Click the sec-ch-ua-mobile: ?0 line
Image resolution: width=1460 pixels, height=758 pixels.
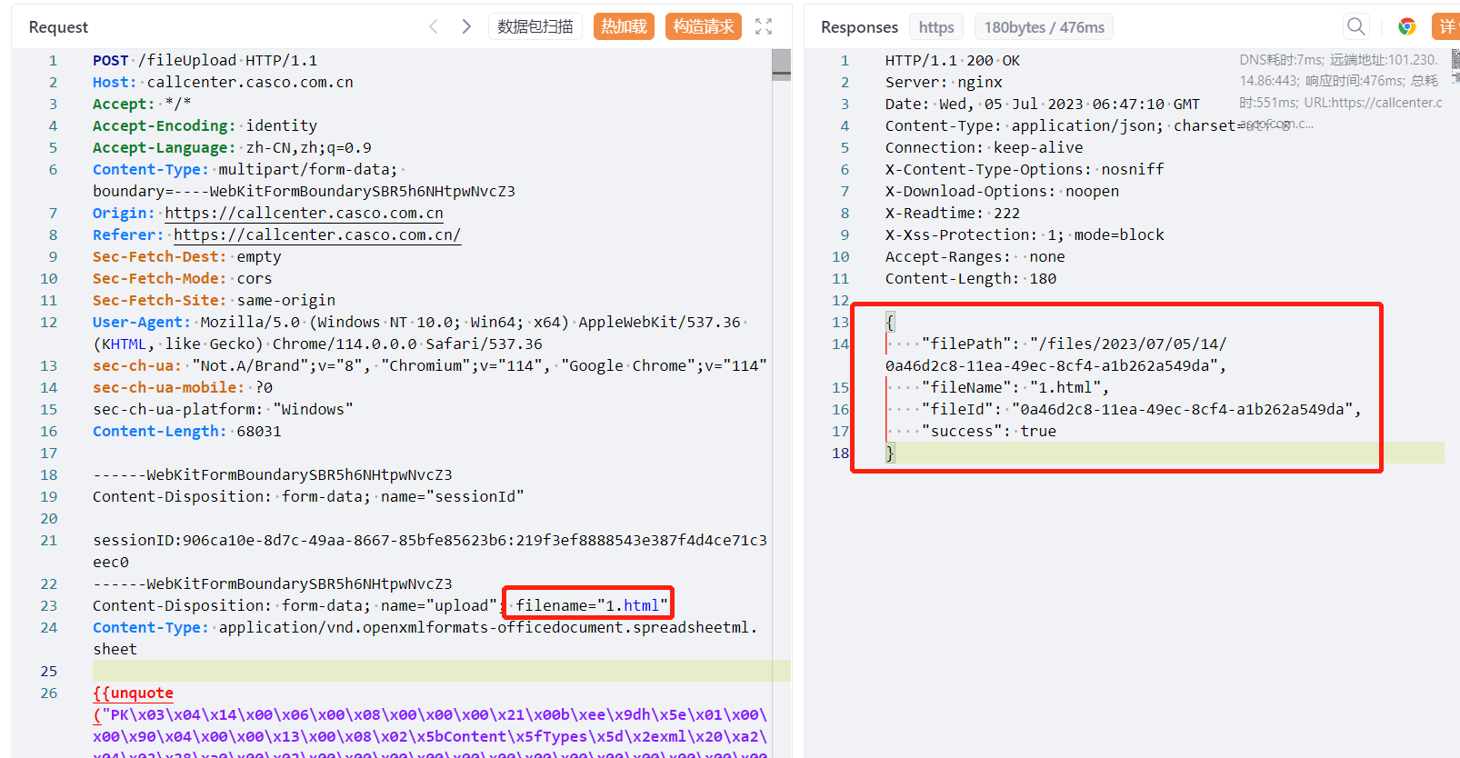click(x=182, y=387)
